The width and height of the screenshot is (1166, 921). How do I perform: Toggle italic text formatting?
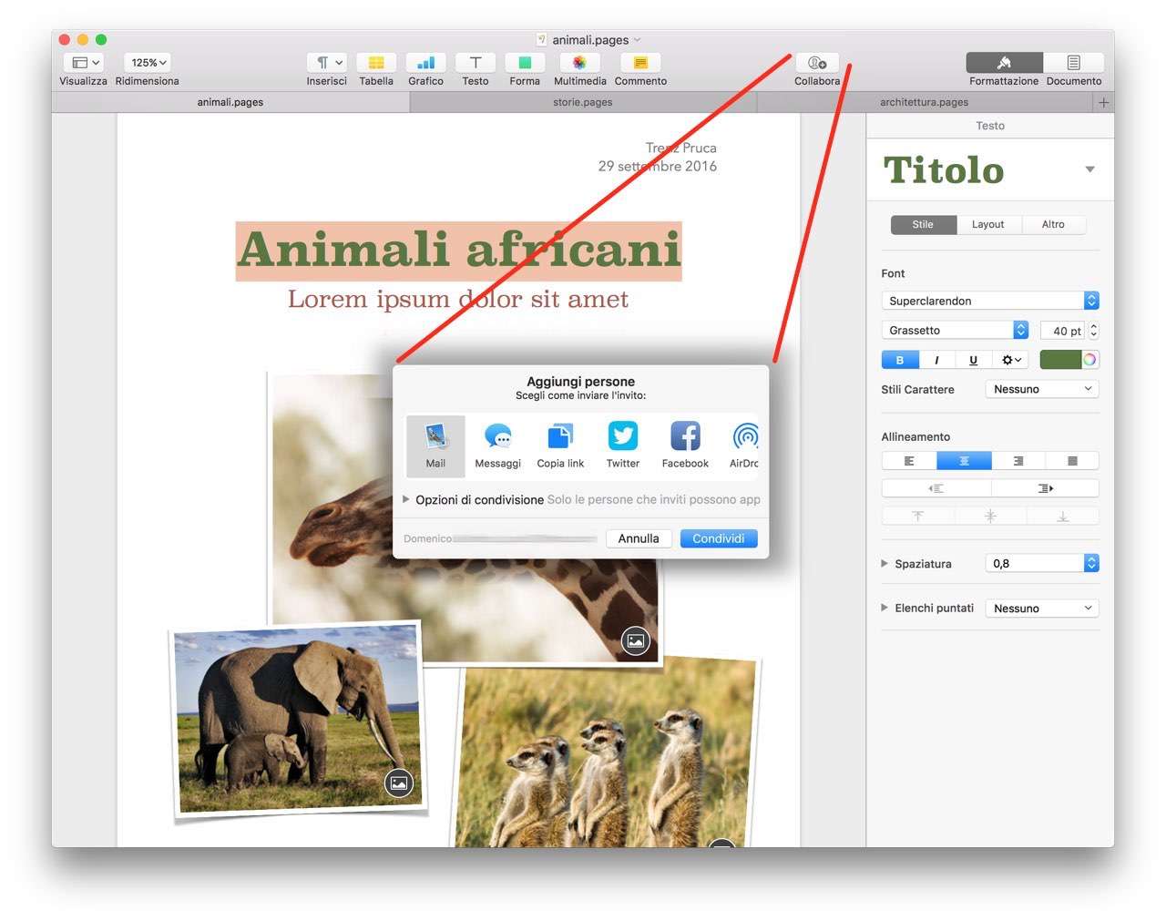click(x=936, y=360)
